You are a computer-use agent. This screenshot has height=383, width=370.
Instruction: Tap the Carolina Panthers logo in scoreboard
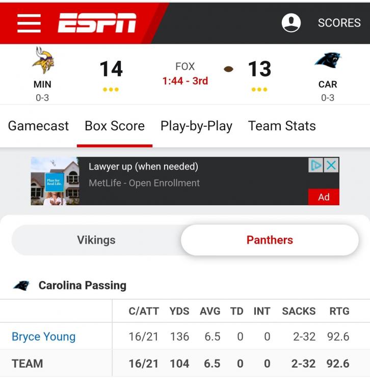pos(327,61)
